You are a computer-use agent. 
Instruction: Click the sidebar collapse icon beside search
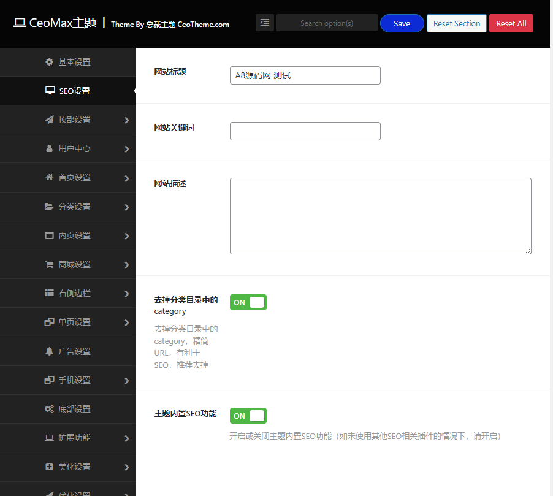tap(264, 22)
